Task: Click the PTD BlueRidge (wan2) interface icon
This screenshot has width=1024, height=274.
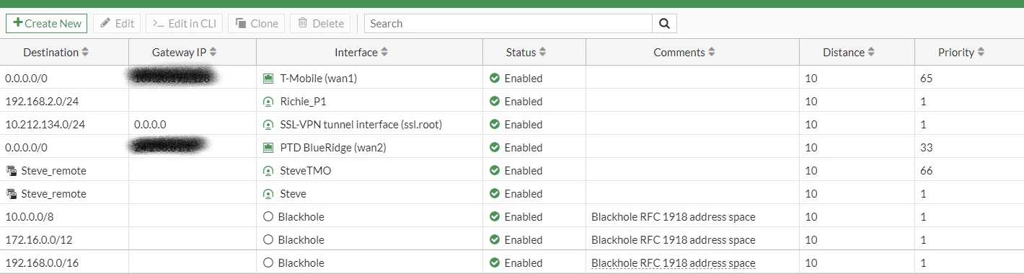Action: click(x=268, y=147)
